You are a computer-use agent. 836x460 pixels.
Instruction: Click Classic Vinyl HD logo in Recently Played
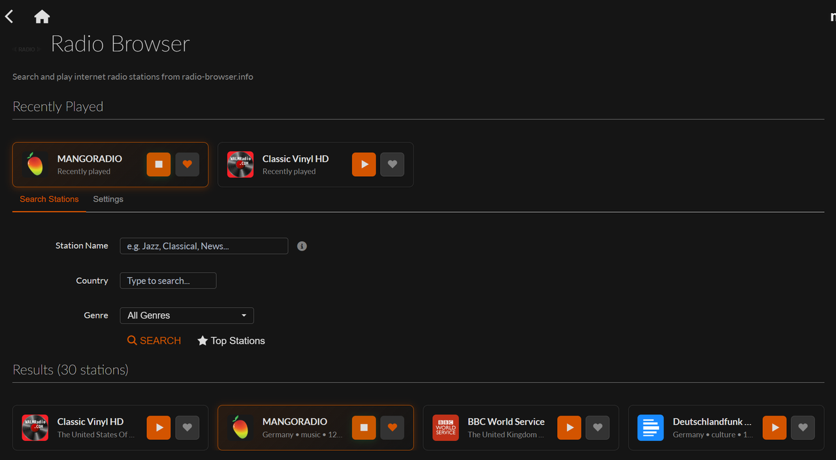point(240,164)
